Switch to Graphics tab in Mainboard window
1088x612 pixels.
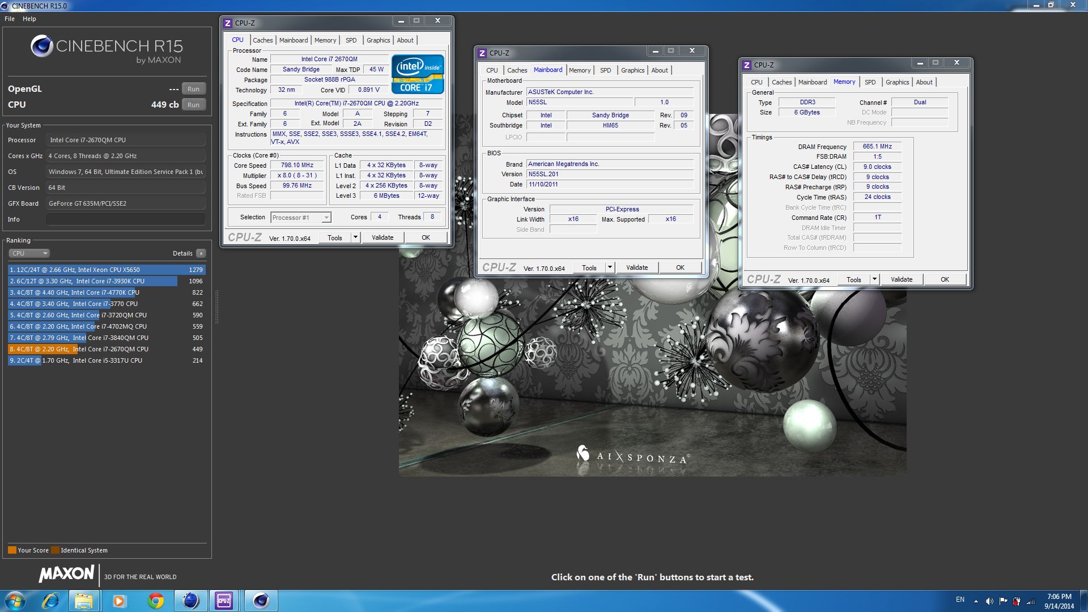[x=632, y=70]
